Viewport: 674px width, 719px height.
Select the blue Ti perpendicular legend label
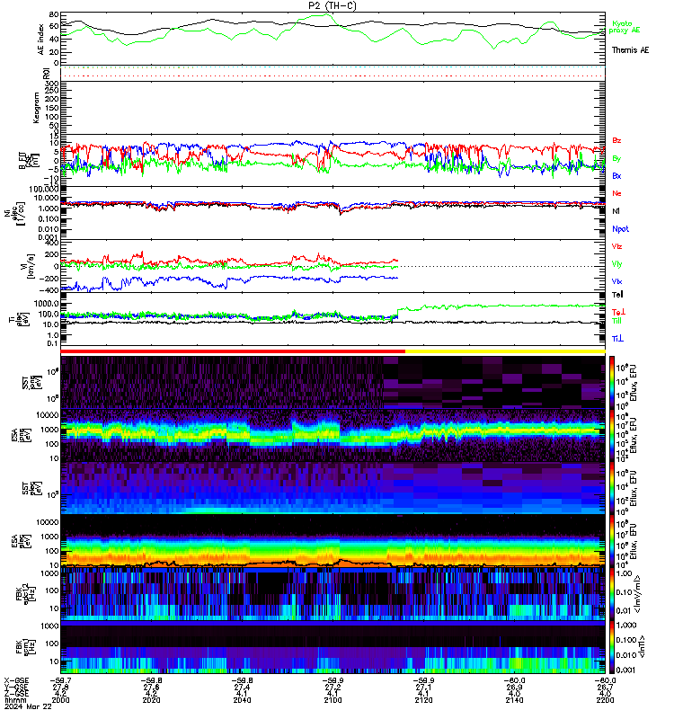click(x=617, y=339)
